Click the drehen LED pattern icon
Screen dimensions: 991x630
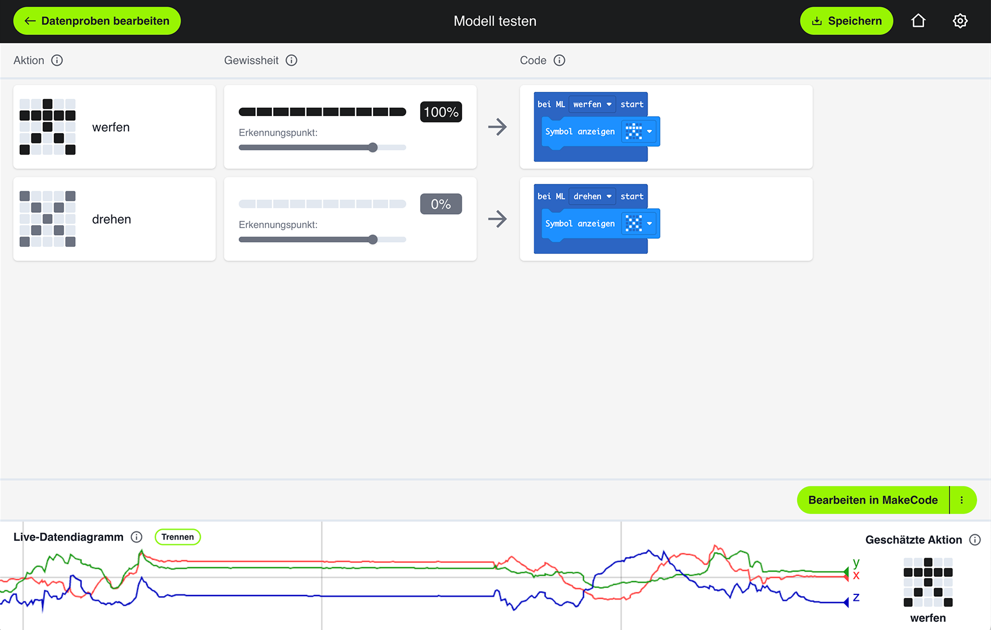coord(47,219)
